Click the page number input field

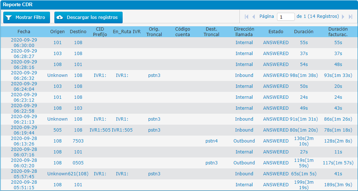coord(286,17)
